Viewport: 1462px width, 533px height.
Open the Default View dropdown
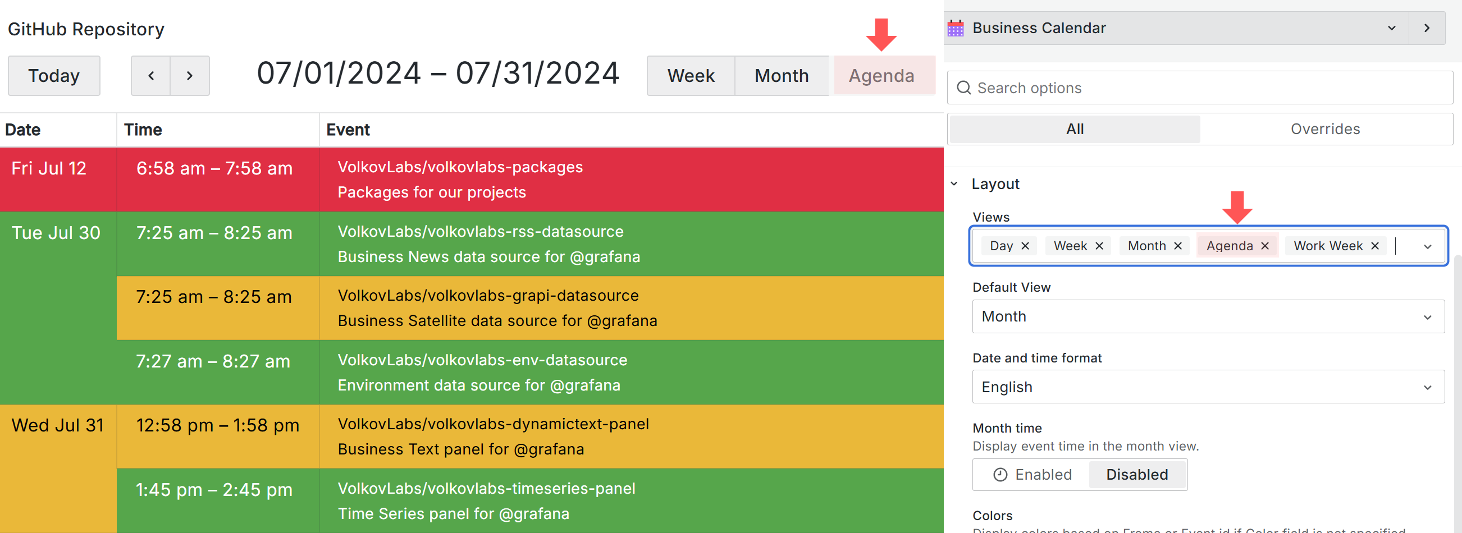pyautogui.click(x=1208, y=316)
